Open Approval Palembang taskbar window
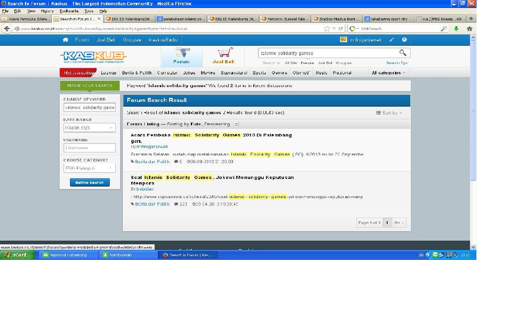 68,255
